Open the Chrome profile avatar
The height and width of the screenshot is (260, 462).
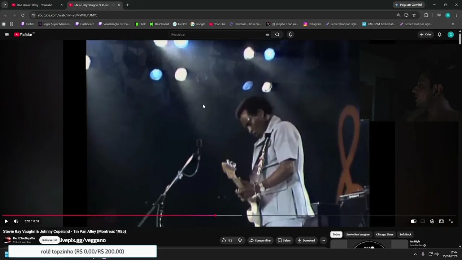tap(448, 15)
